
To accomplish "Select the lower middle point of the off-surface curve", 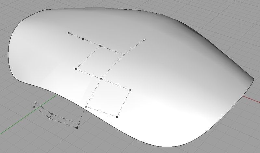I will (x=50, y=118).
